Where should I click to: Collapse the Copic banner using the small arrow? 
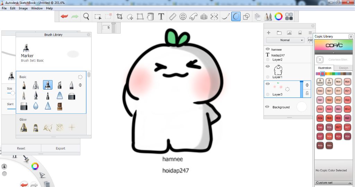pyautogui.click(x=334, y=53)
